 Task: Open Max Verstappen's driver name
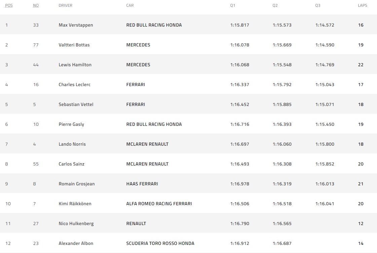[x=76, y=25]
